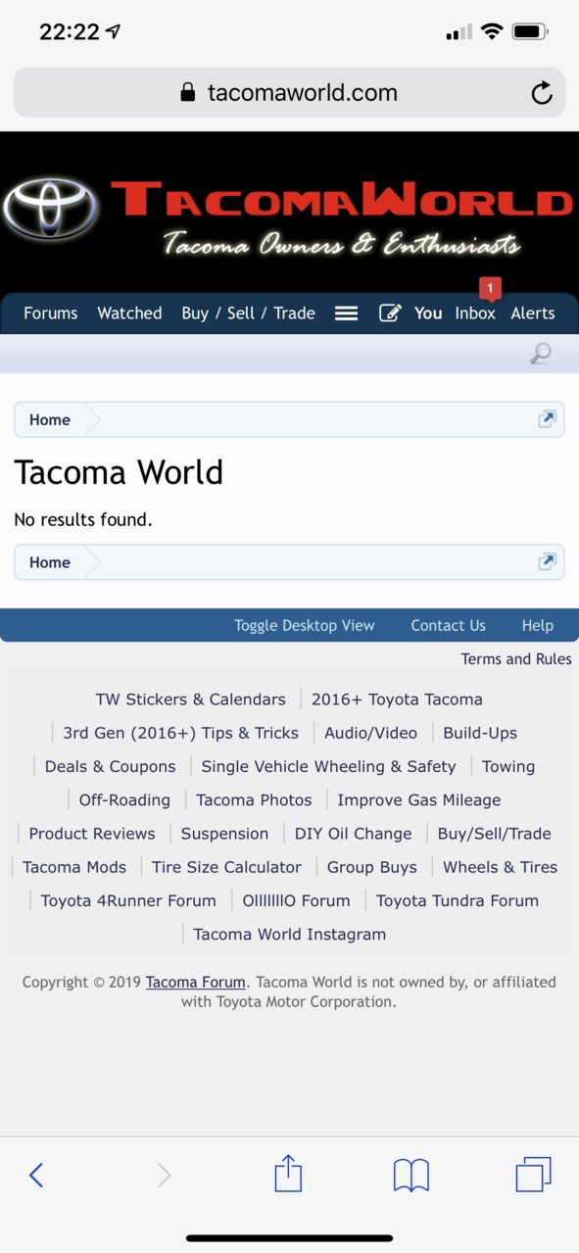Tap the Safari reload page icon
This screenshot has height=1253, width=579.
541,93
